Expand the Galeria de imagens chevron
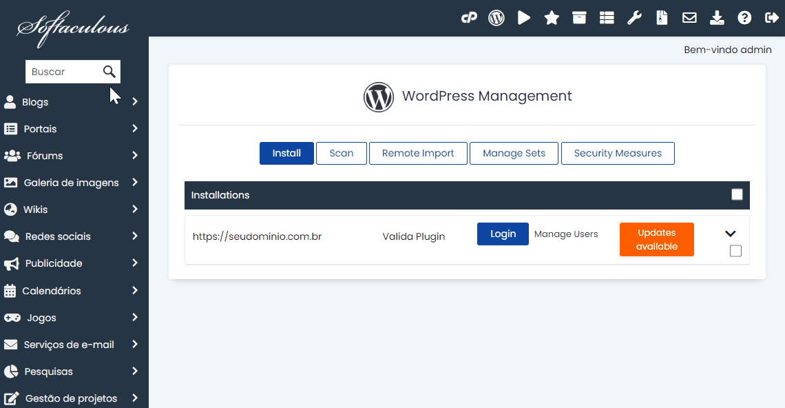Image resolution: width=785 pixels, height=408 pixels. coord(135,183)
